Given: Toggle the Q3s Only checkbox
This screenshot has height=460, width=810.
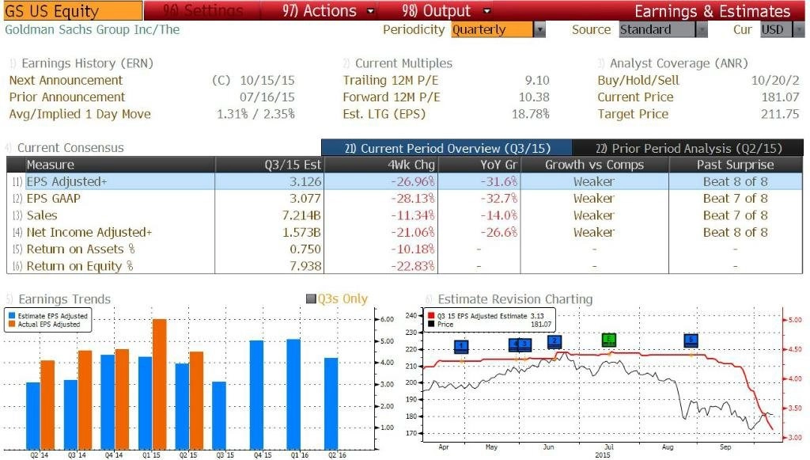Looking at the screenshot, I should point(311,298).
